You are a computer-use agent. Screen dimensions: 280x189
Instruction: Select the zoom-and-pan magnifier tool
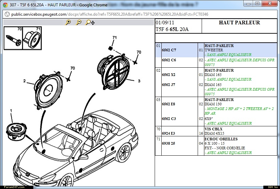[90, 22]
